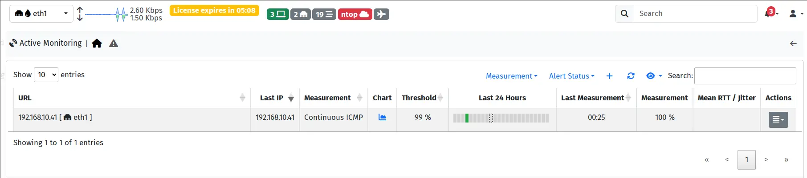Viewport: 807px width, 178px height.
Task: Click the 100 % measurement value
Action: point(664,117)
